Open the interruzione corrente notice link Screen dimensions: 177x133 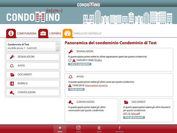click(96, 86)
